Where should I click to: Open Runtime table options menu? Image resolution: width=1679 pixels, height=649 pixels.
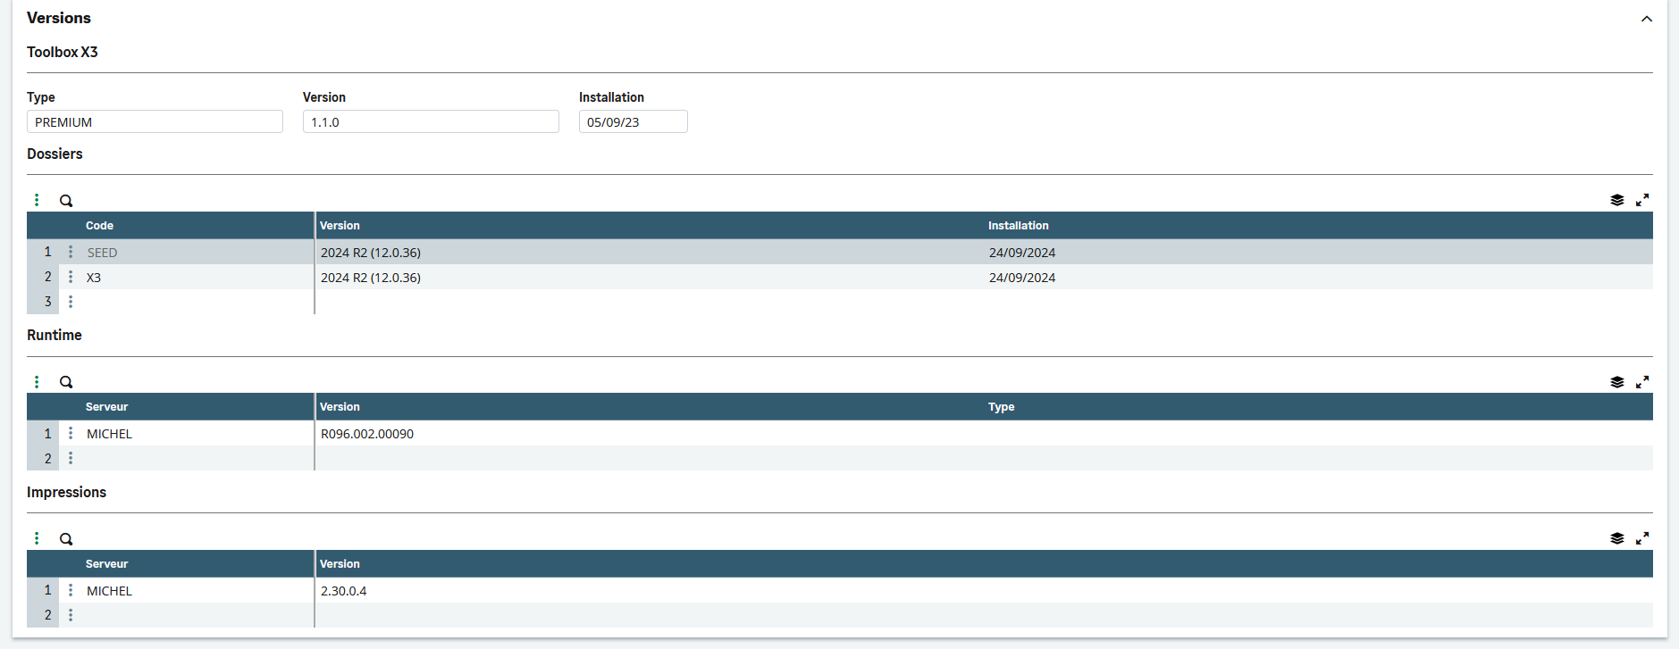pyautogui.click(x=37, y=382)
